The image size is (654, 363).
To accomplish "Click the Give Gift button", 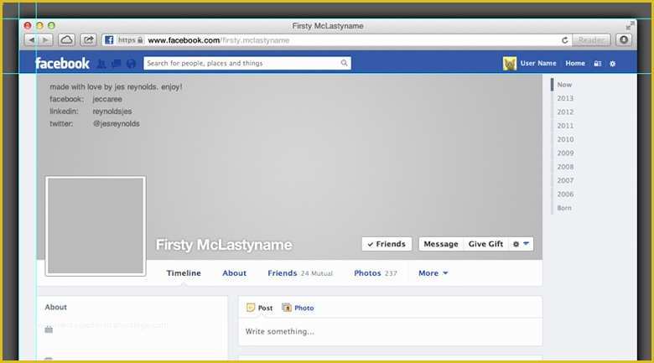I will 485,244.
